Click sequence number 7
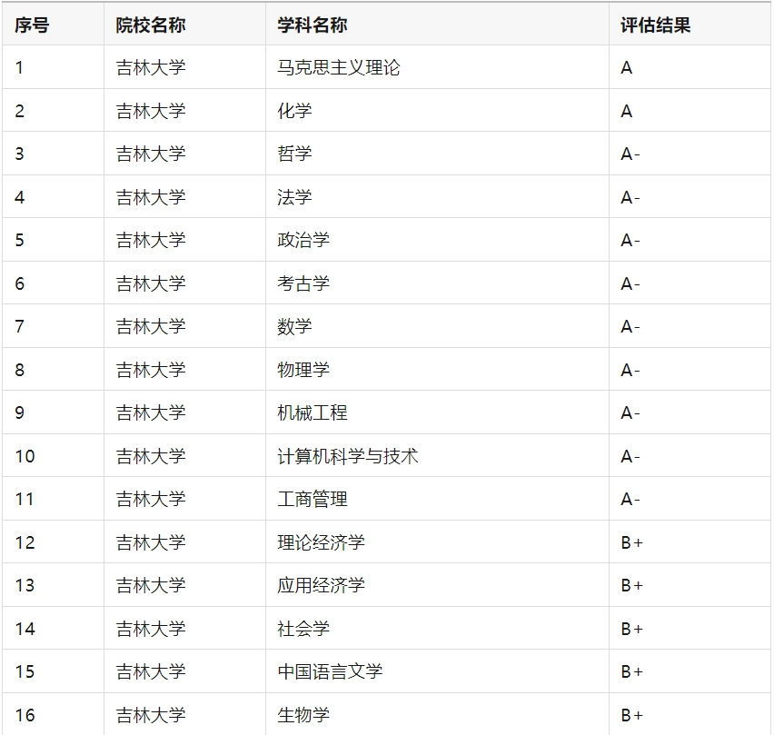The image size is (774, 735). (19, 327)
